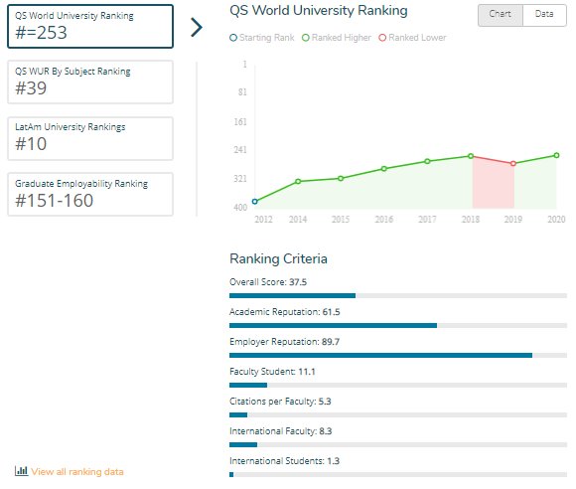Click the 2016 data point on the chart
The image size is (576, 489).
[384, 169]
